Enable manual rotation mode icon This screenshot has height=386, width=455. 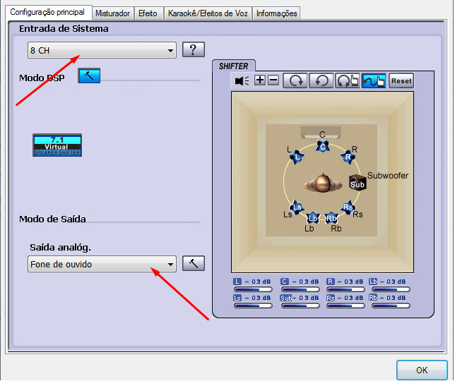click(x=347, y=80)
